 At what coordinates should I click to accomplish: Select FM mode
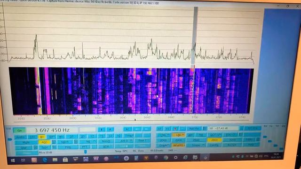201,135
